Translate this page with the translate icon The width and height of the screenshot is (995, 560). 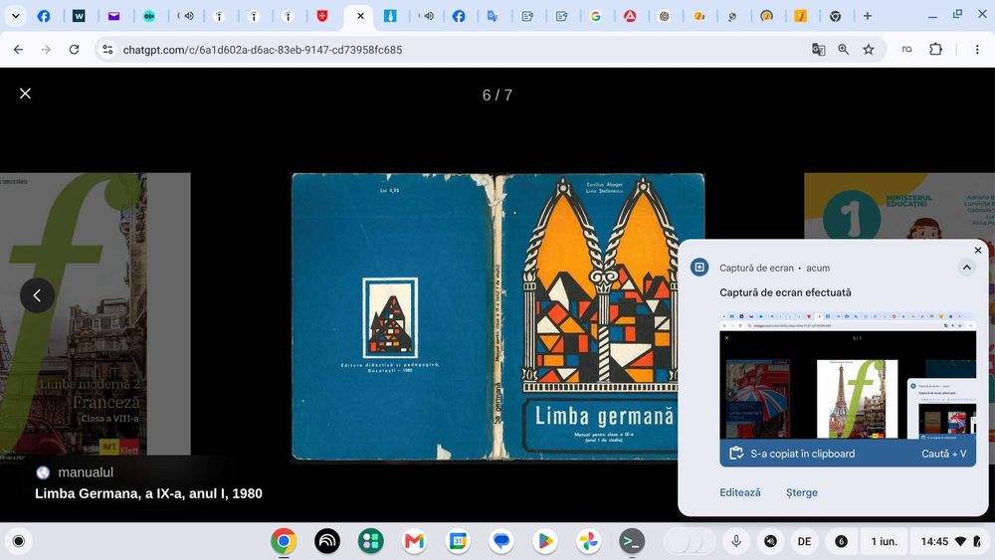(x=819, y=50)
